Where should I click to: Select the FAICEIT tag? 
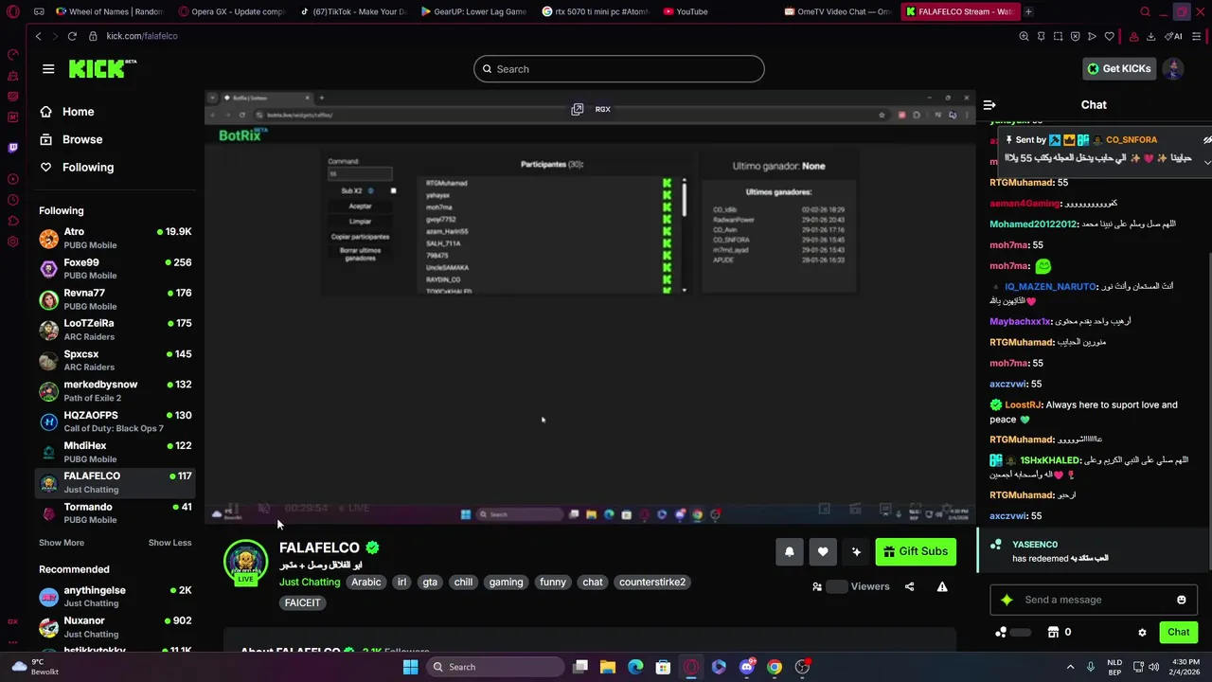click(303, 602)
